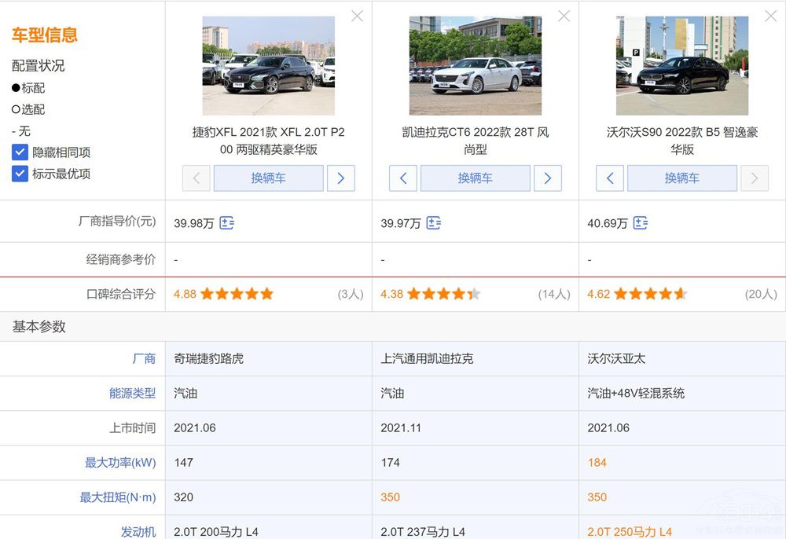Click 换辆车 button under Volvo S90
Image resolution: width=786 pixels, height=539 pixels.
681,178
